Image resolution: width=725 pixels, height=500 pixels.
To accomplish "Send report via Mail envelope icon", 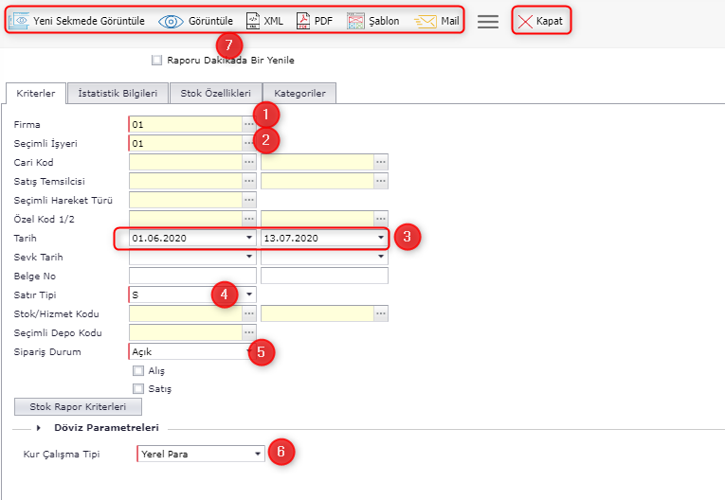I will [426, 21].
